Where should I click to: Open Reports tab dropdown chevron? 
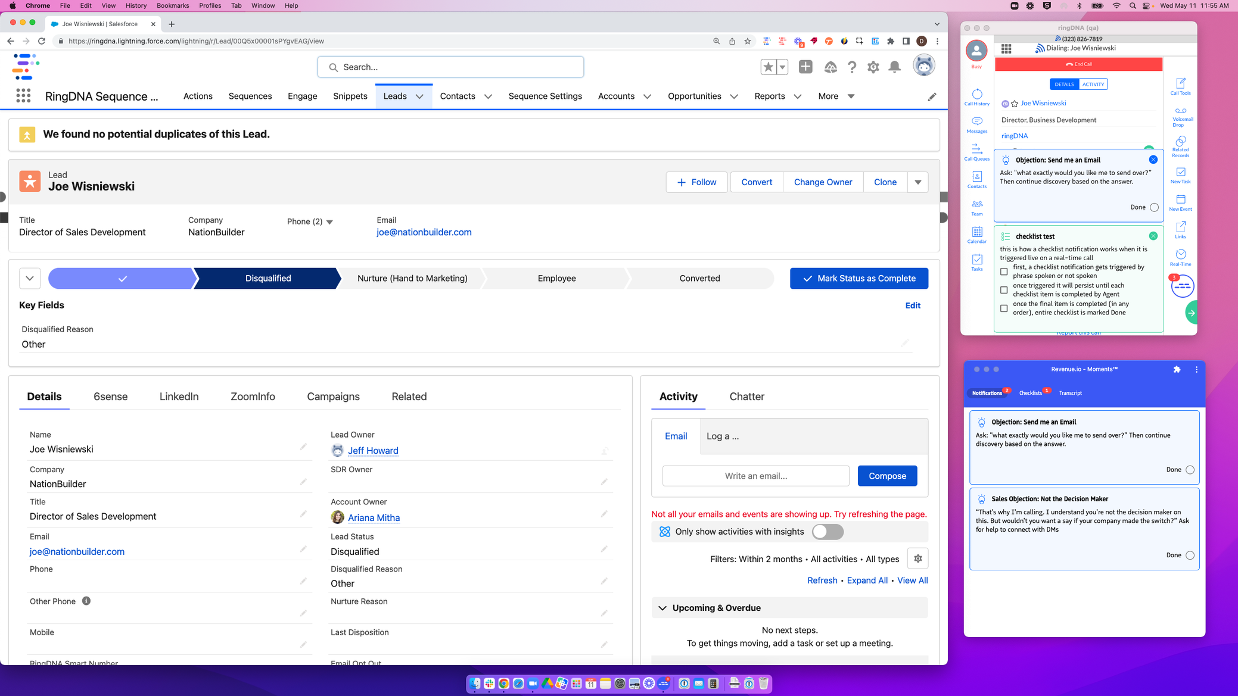click(x=797, y=96)
